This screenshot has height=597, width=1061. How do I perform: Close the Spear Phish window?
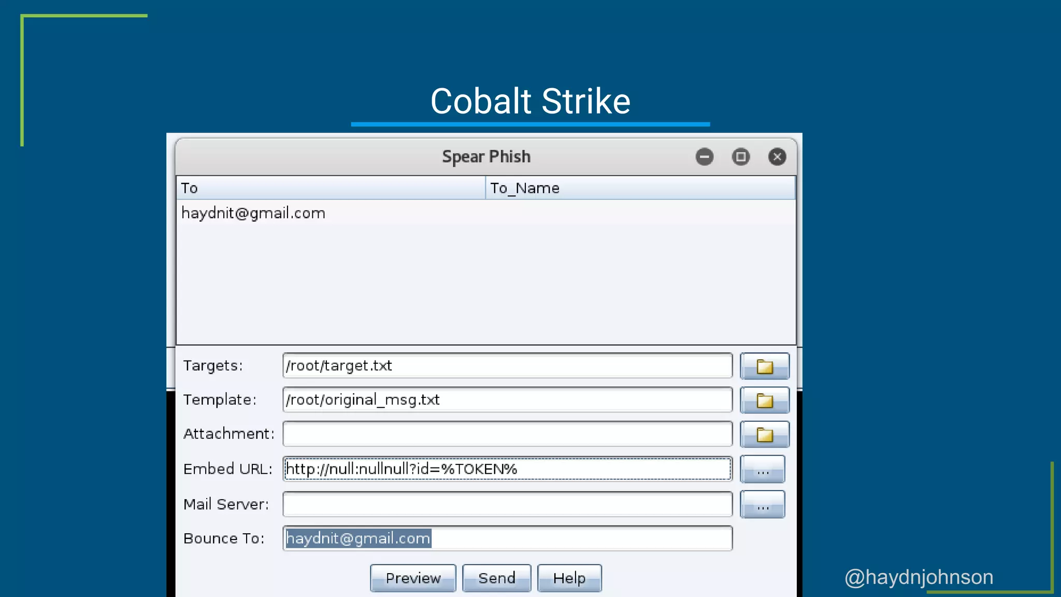(x=777, y=157)
